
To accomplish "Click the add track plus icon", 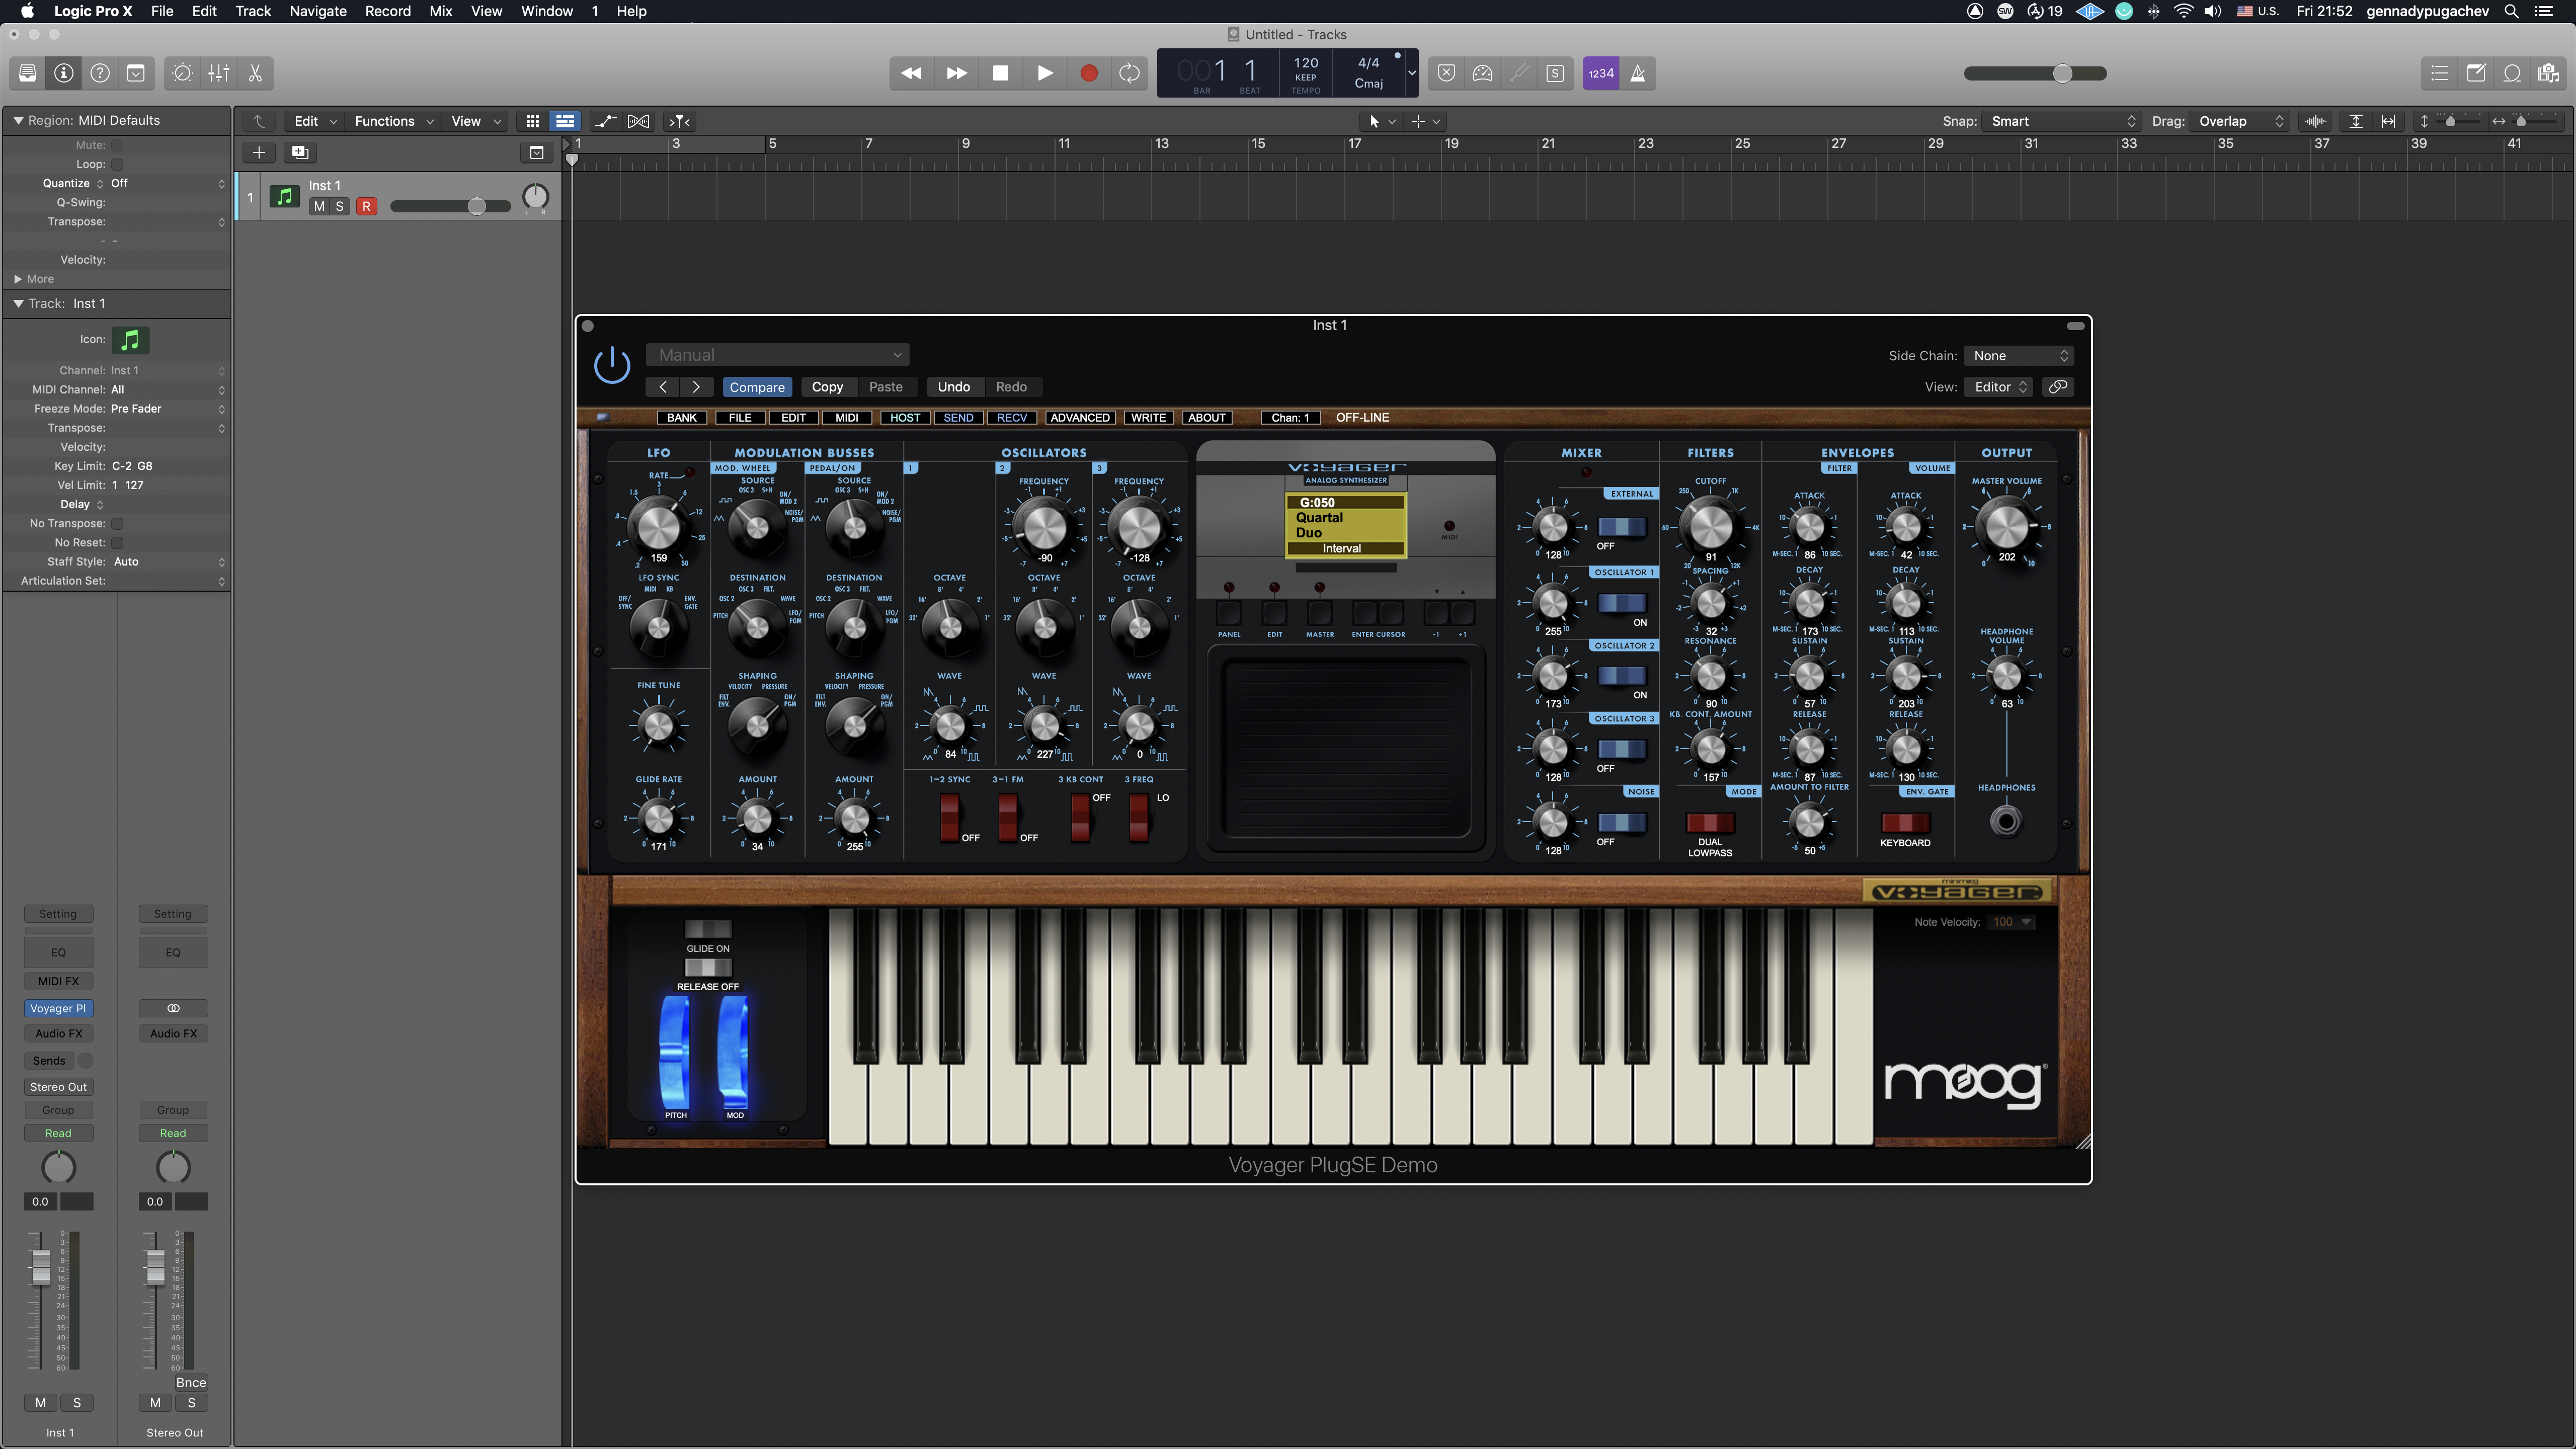I will click(258, 152).
